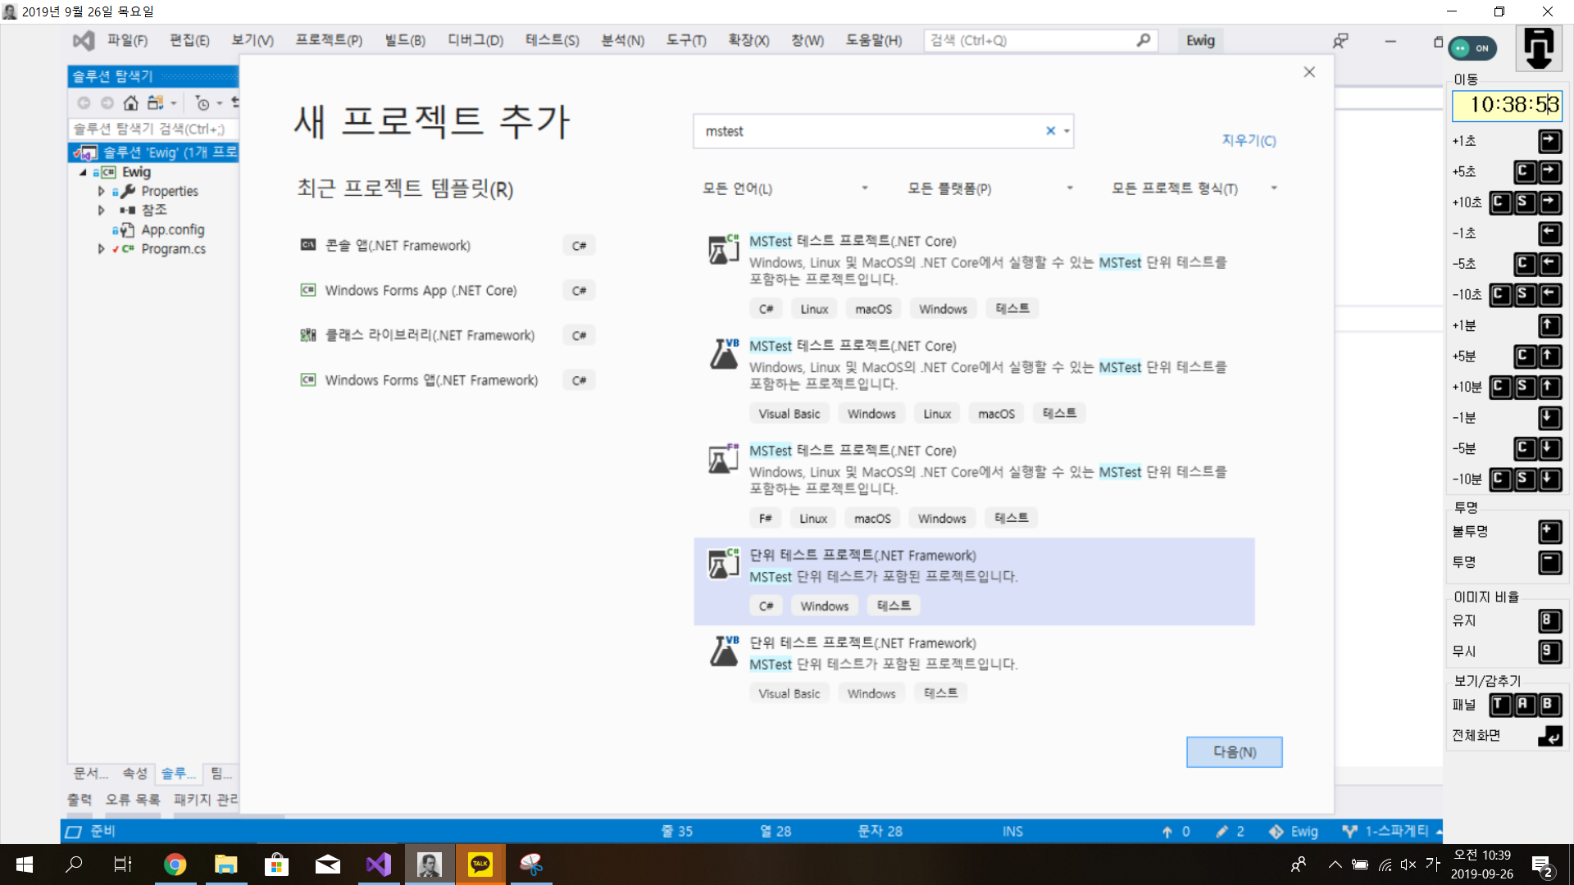
Task: Open the all platforms (모든 플랫폼) dropdown
Action: point(989,188)
